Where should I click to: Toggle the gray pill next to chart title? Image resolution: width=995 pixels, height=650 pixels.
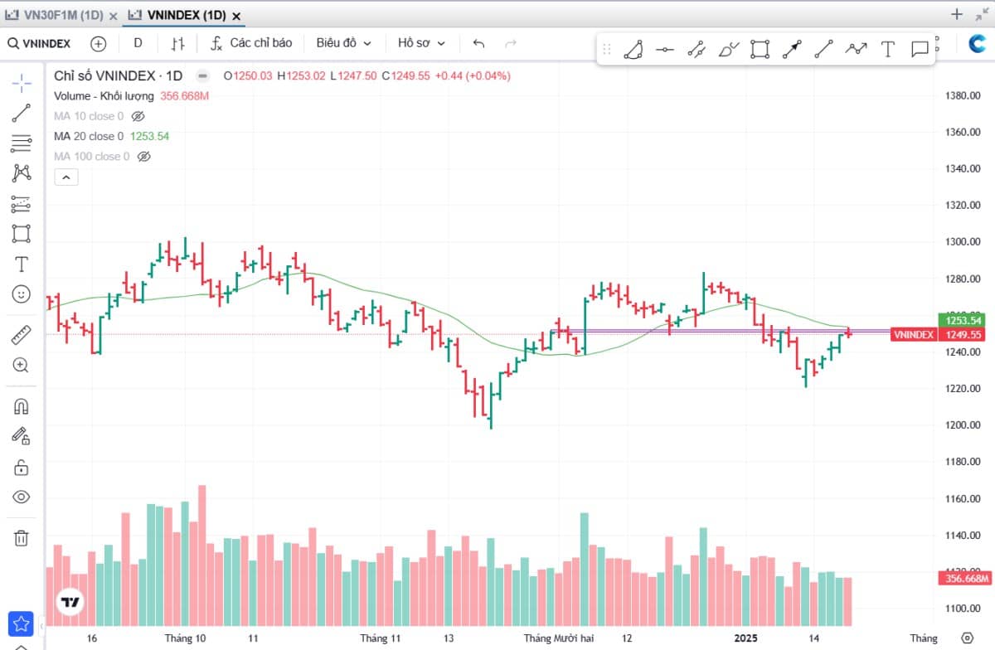coord(202,75)
